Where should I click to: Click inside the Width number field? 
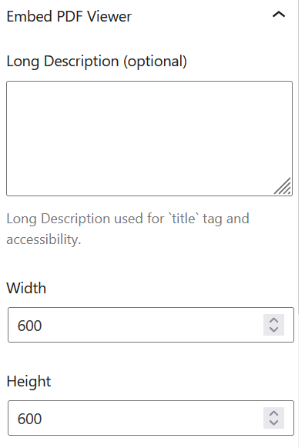tap(151, 325)
